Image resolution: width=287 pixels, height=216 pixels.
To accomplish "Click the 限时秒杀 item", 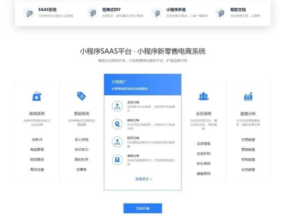I will point(82,160).
